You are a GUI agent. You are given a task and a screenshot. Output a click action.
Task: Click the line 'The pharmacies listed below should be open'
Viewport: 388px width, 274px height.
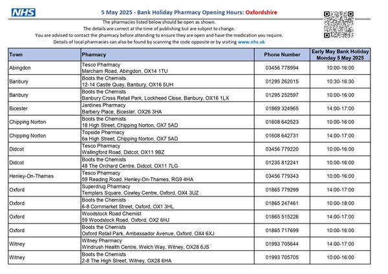[159, 22]
